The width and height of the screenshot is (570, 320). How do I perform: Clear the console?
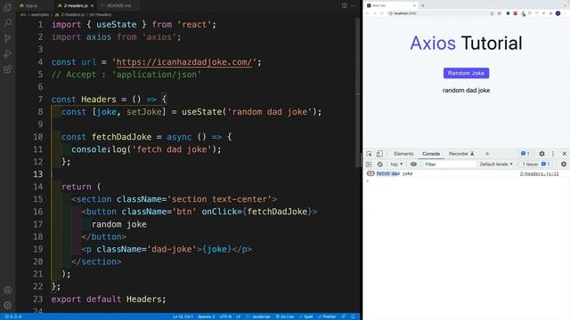pos(380,164)
